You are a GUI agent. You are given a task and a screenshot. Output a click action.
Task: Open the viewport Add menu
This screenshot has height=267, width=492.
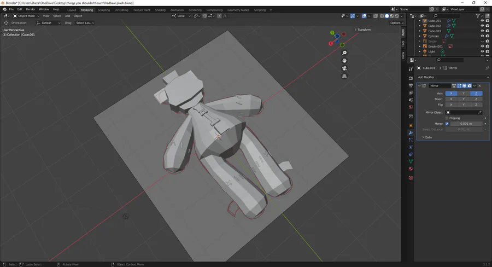[x=67, y=16]
